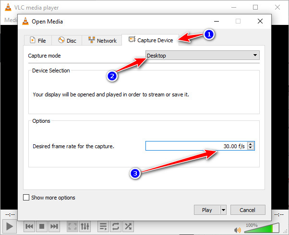Select the Capture Device tab
289x235 pixels.
click(x=150, y=40)
